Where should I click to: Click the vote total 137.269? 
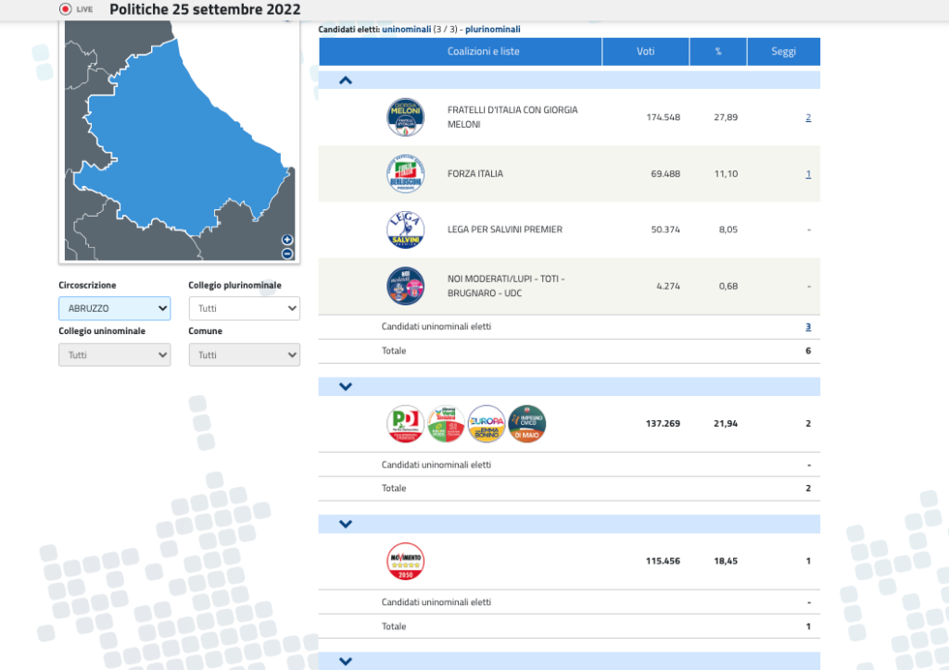coord(664,424)
